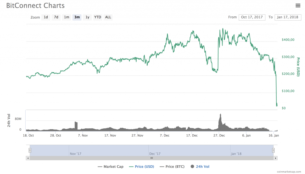Toggle the Price (USD) series legend
The width and height of the screenshot is (305, 174).
pos(141,167)
